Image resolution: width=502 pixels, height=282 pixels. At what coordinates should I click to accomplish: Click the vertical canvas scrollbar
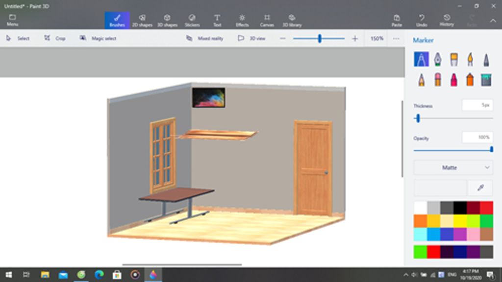coord(402,139)
